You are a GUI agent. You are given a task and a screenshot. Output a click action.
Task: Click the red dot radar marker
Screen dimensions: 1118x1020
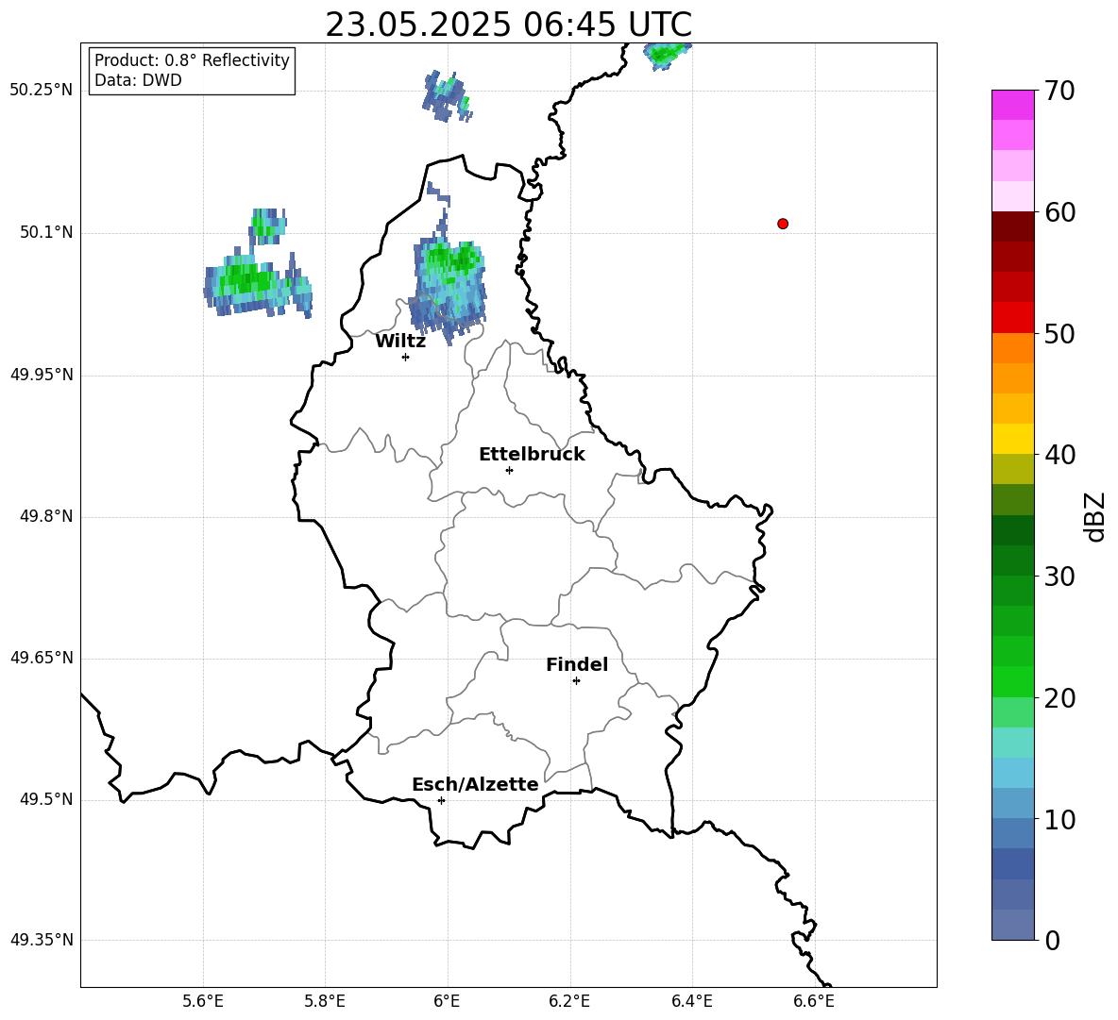point(783,224)
